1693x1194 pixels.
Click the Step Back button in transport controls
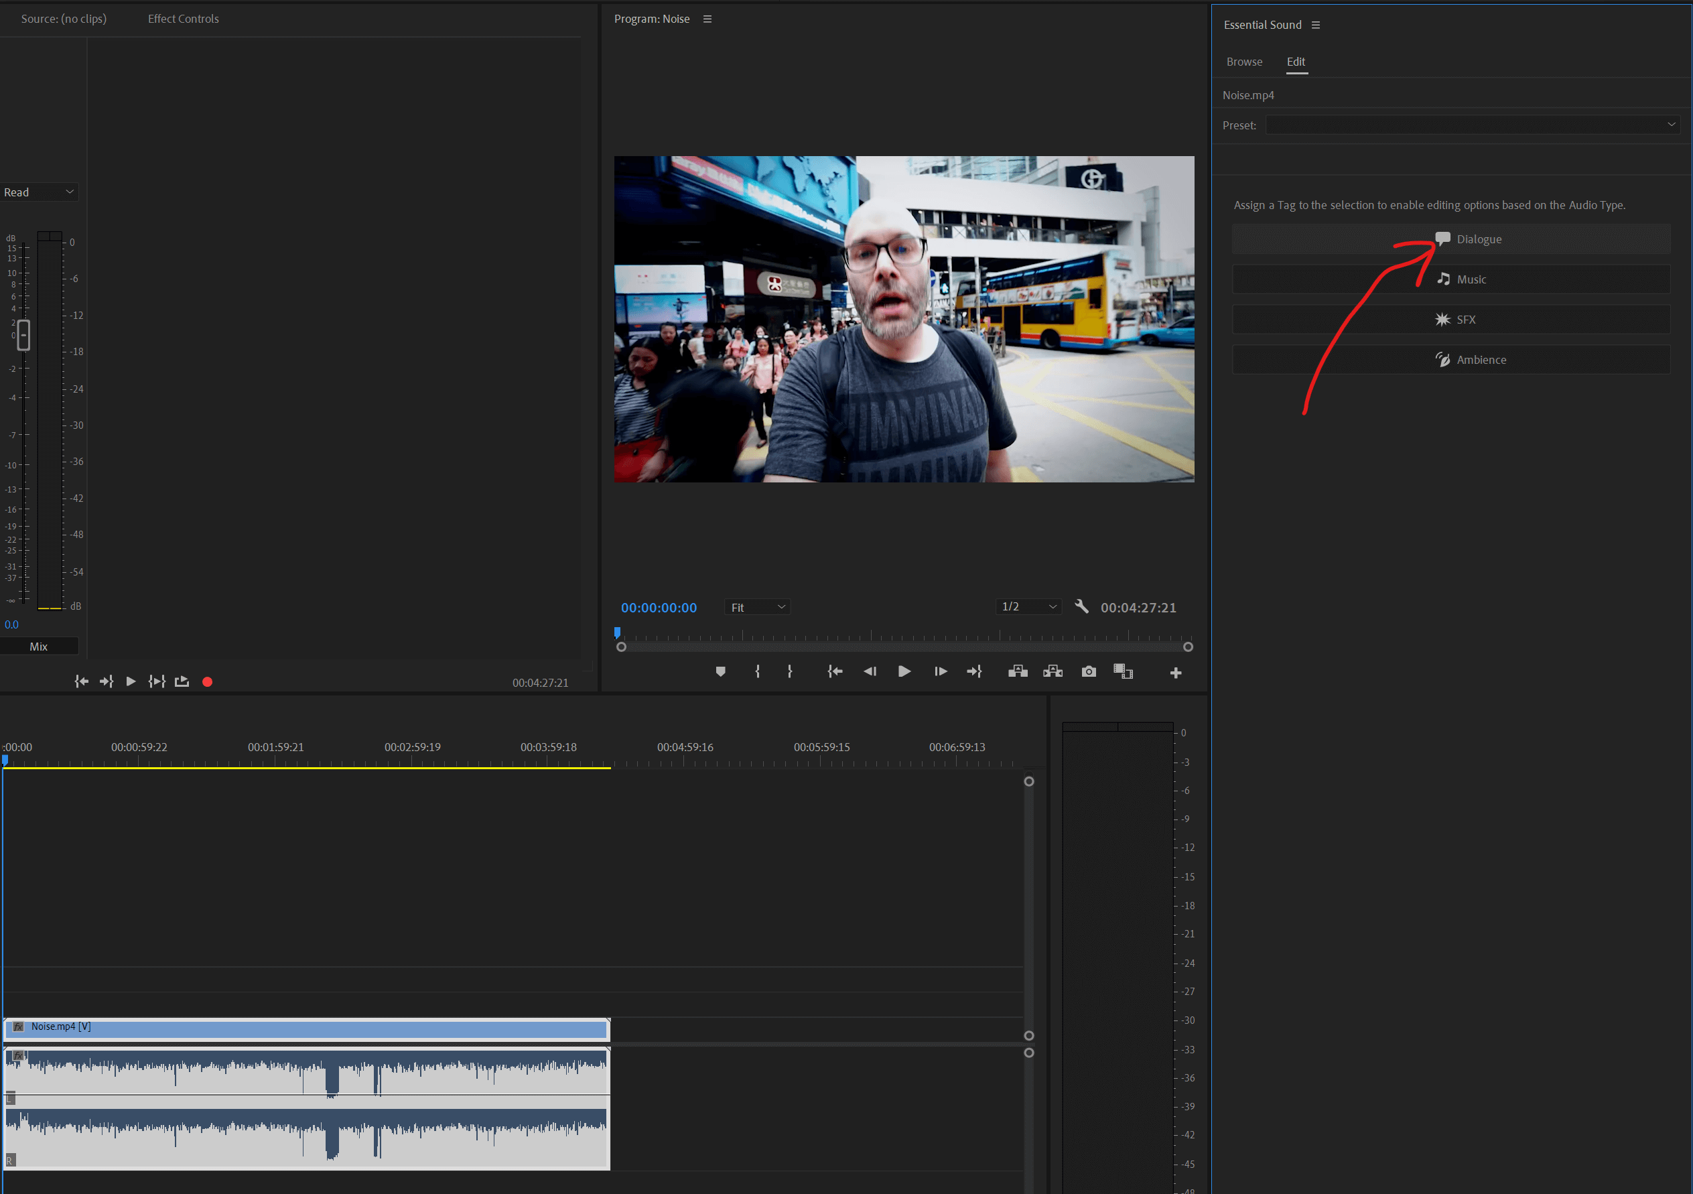pos(870,672)
